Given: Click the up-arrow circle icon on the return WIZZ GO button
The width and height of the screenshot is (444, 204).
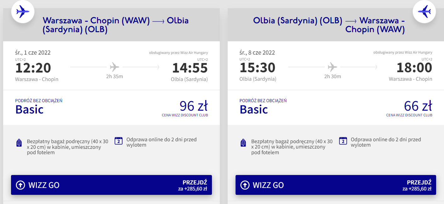Looking at the screenshot, I should (245, 185).
